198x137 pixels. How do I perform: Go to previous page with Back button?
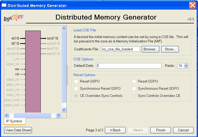[115, 130]
